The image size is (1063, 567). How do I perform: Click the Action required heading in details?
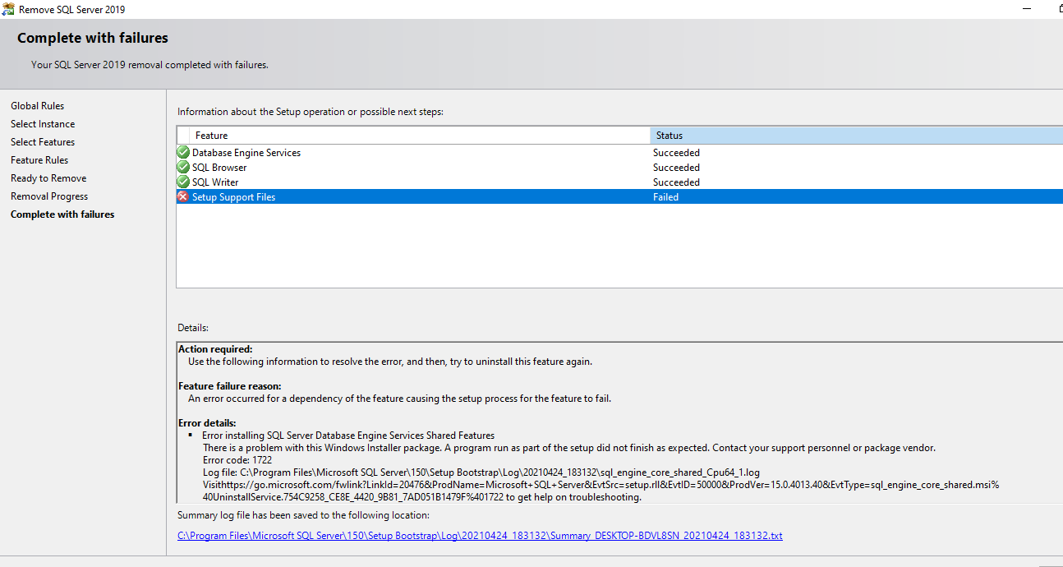(x=215, y=348)
